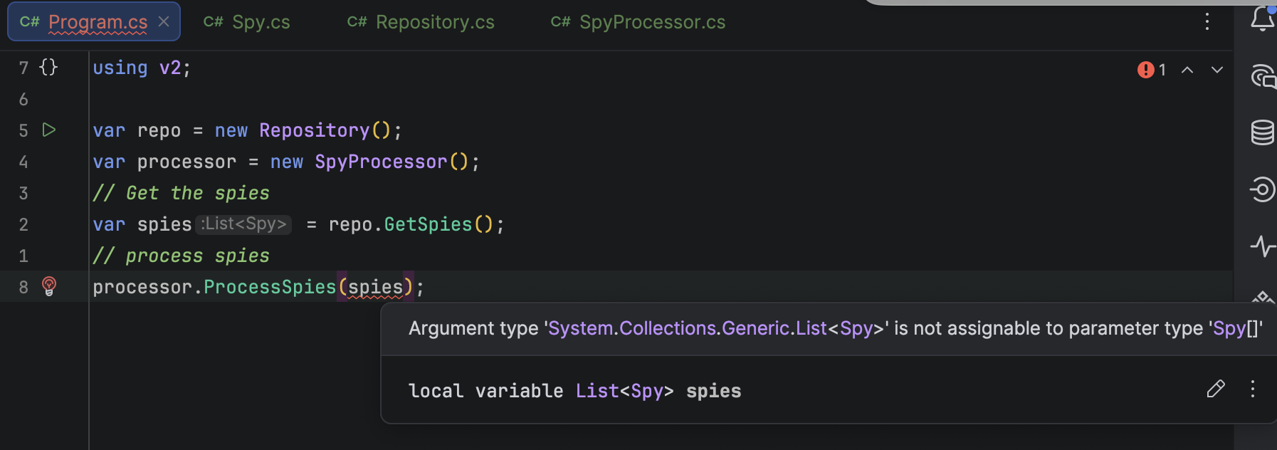Click the partially visible bottom sidebar tool icon
This screenshot has height=450, width=1277.
(1263, 297)
